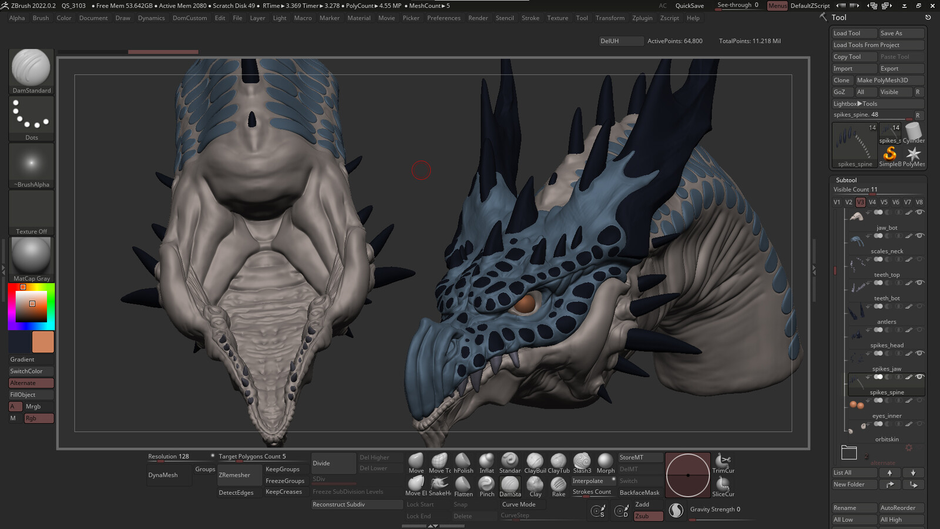Viewport: 940px width, 529px height.
Task: Collapse the Subtool panel header
Action: tap(846, 180)
